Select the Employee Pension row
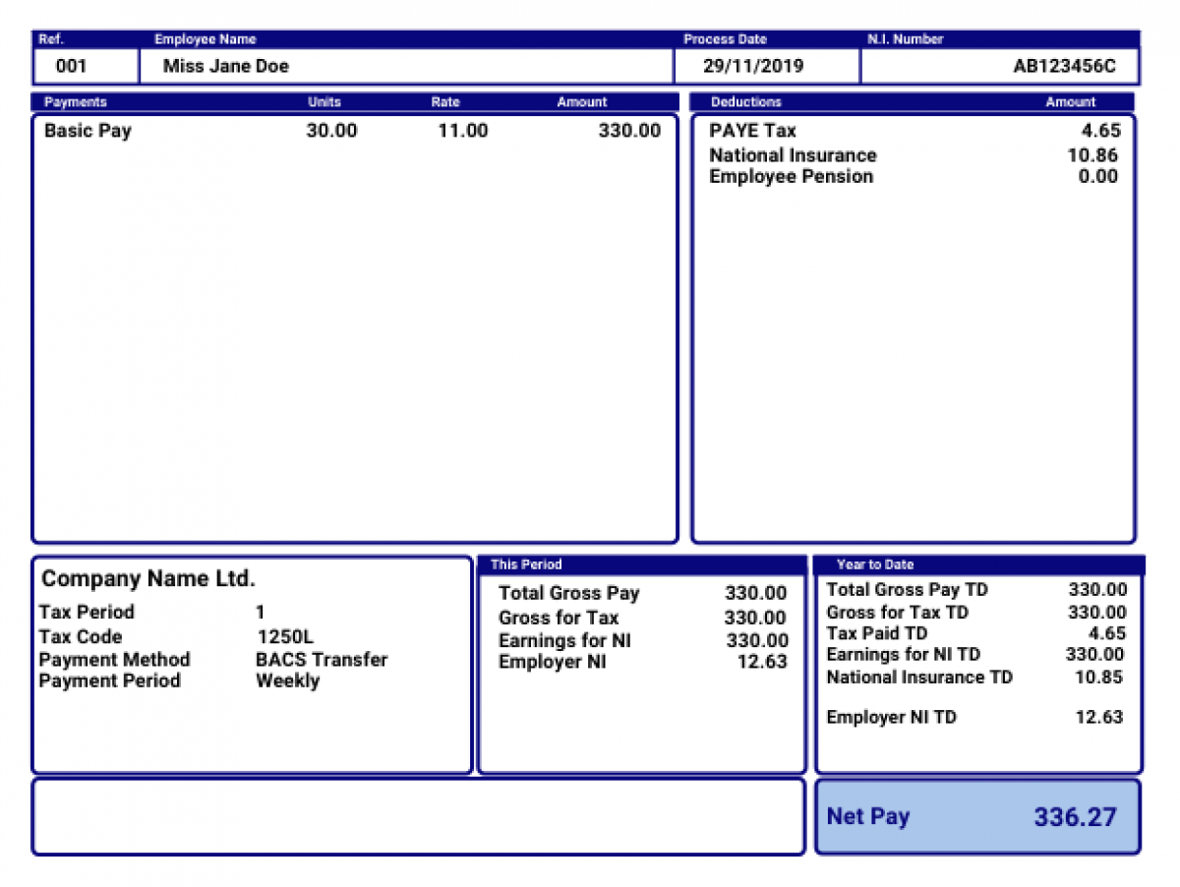 coord(792,177)
